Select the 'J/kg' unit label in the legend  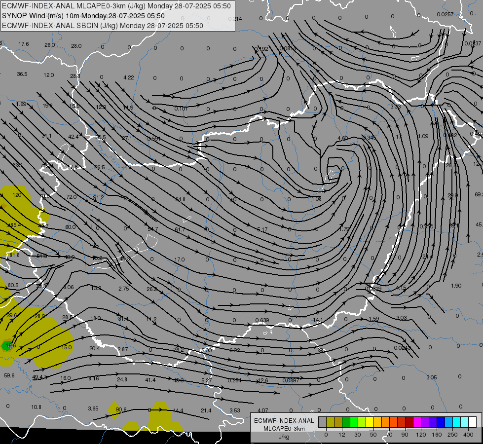coord(284,437)
